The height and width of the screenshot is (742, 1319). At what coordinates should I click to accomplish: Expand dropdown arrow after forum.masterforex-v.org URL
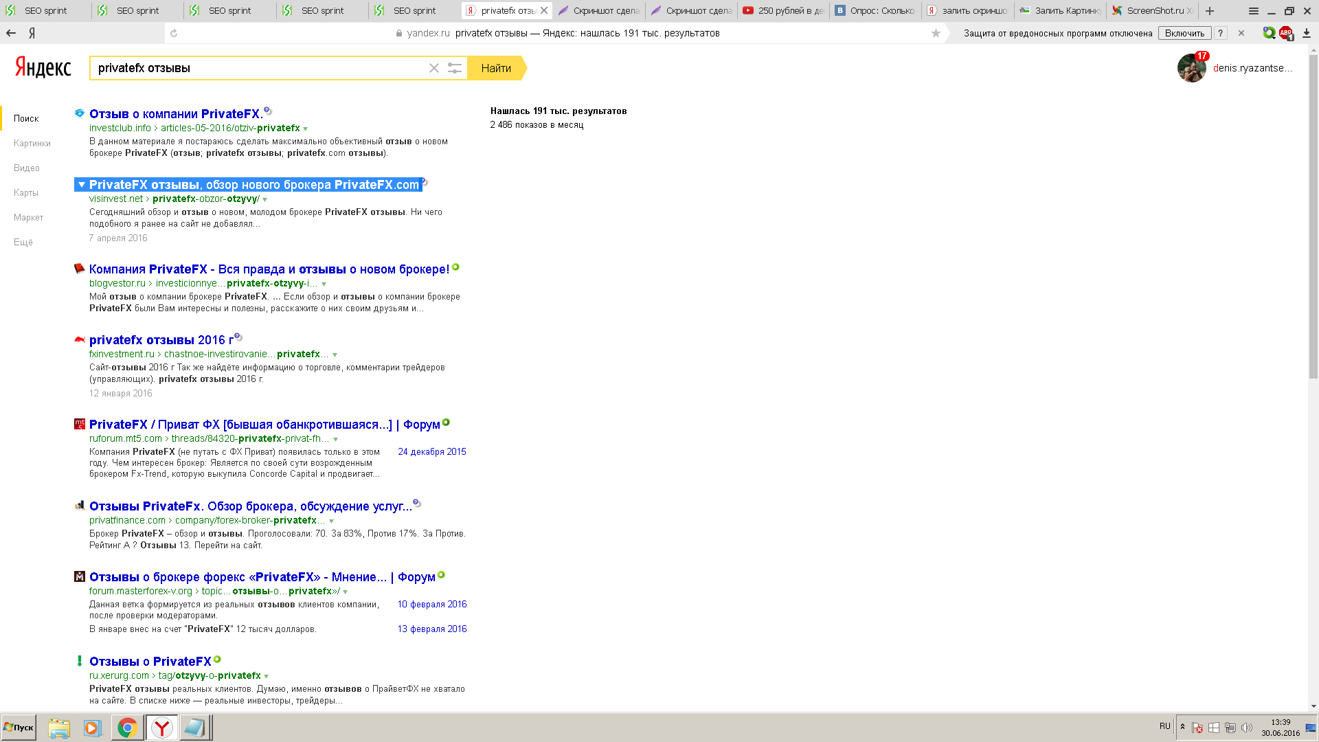pos(346,592)
